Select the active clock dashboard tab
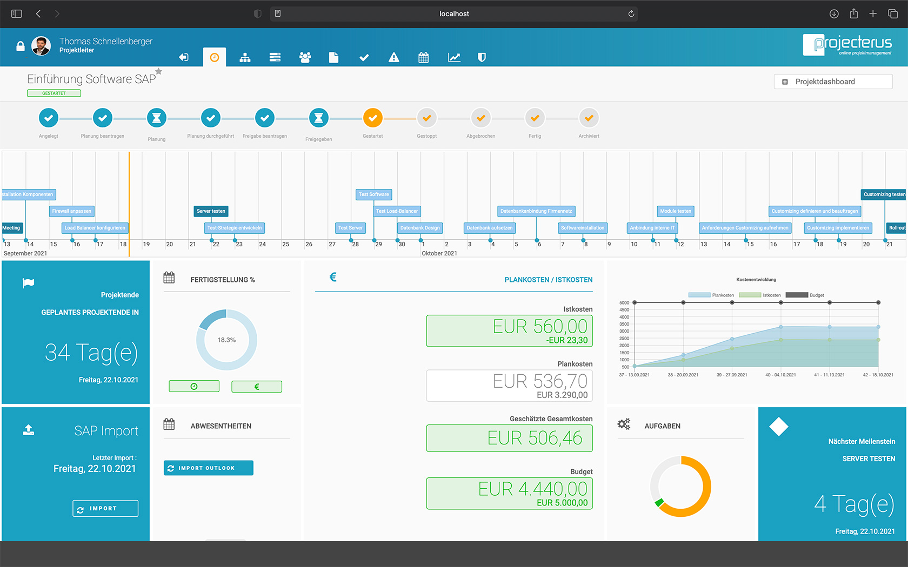 click(215, 57)
